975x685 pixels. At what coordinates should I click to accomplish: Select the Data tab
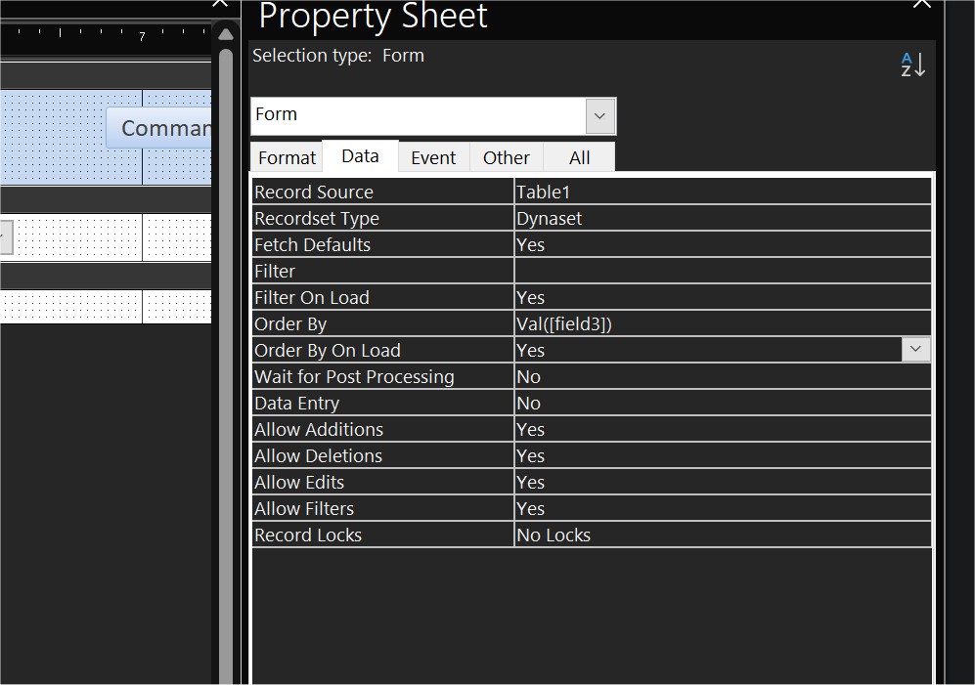coord(359,154)
